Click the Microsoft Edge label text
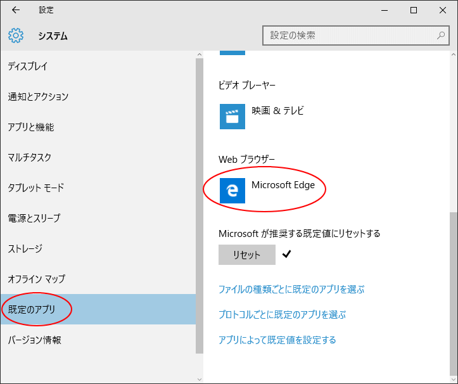Screen dimensions: 458x384 (283, 185)
